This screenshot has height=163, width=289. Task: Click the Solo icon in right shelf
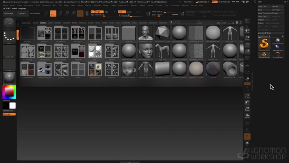click(x=247, y=144)
